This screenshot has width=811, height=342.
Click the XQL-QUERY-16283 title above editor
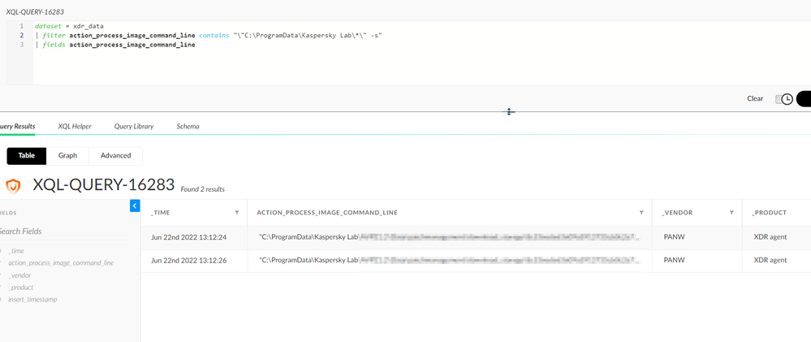coord(35,11)
